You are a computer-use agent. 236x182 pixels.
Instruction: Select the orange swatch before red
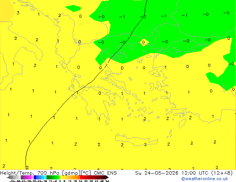79,177
